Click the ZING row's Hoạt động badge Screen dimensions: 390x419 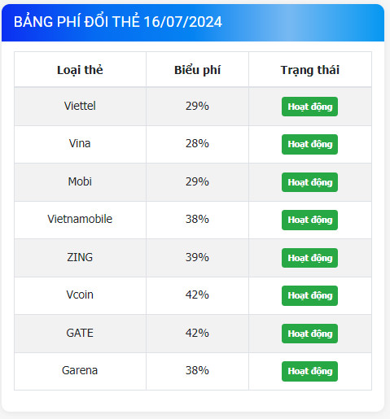pyautogui.click(x=309, y=258)
